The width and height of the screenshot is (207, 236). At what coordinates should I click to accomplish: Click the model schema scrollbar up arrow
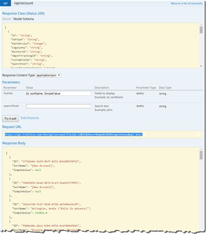click(201, 25)
